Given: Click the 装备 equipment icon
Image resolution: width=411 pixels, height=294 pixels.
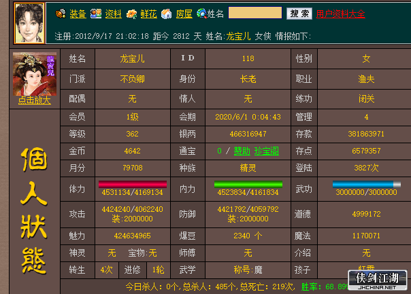Looking at the screenshot, I should click(61, 14).
